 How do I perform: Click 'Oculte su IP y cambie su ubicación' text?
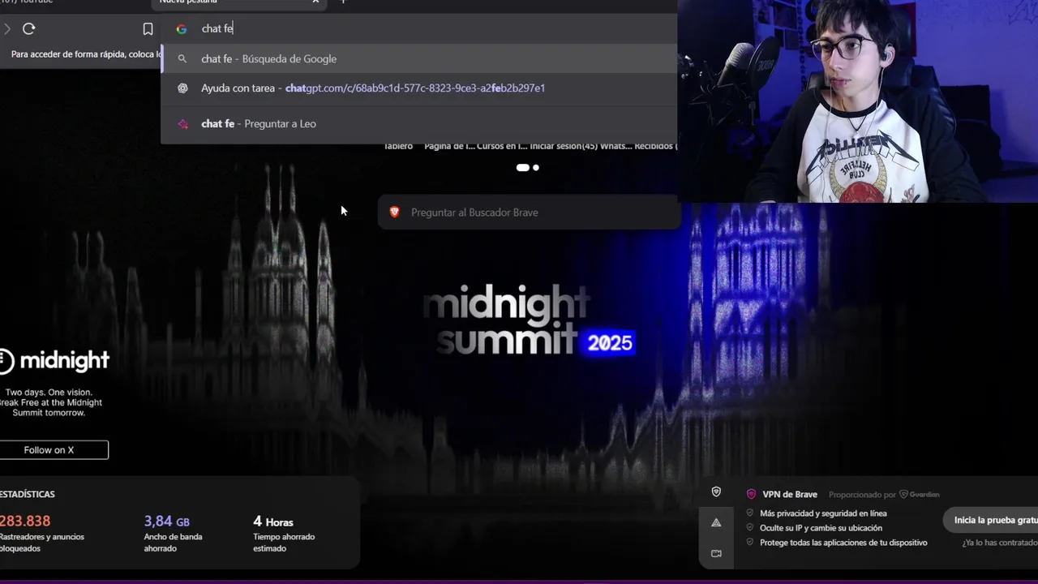821,528
